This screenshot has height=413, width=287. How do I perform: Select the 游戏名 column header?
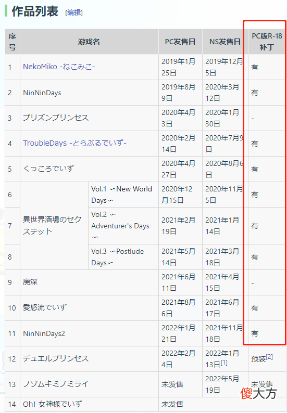[89, 42]
